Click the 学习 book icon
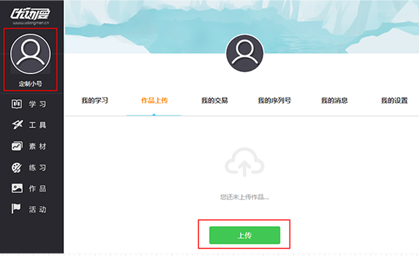This screenshot has height=256, width=419. (x=17, y=104)
